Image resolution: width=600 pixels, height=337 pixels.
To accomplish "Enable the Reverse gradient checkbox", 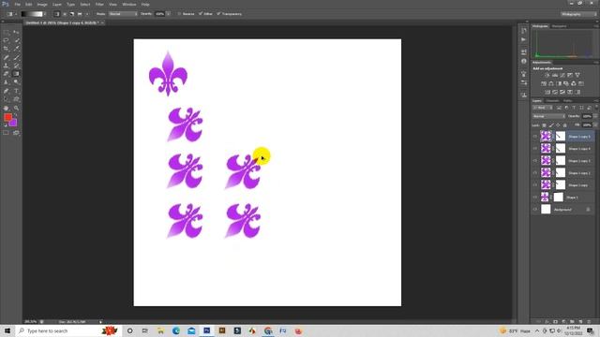I will click(x=179, y=14).
